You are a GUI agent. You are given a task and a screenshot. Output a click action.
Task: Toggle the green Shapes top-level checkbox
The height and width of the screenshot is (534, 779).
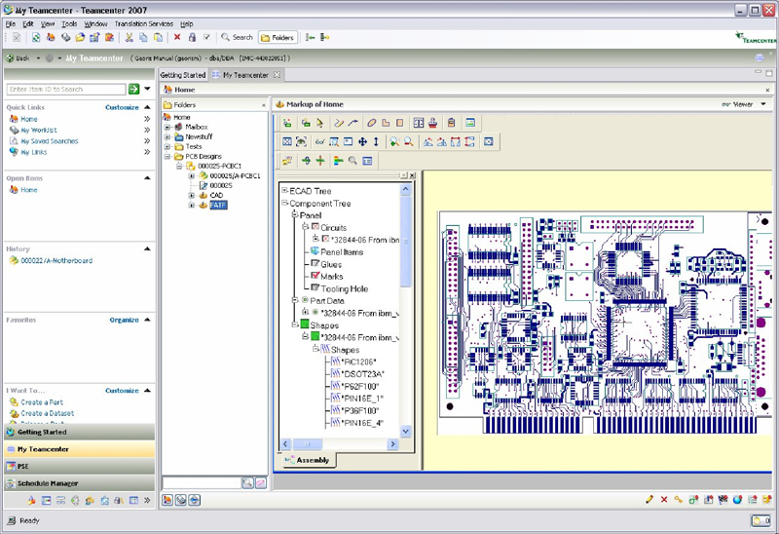coord(305,324)
